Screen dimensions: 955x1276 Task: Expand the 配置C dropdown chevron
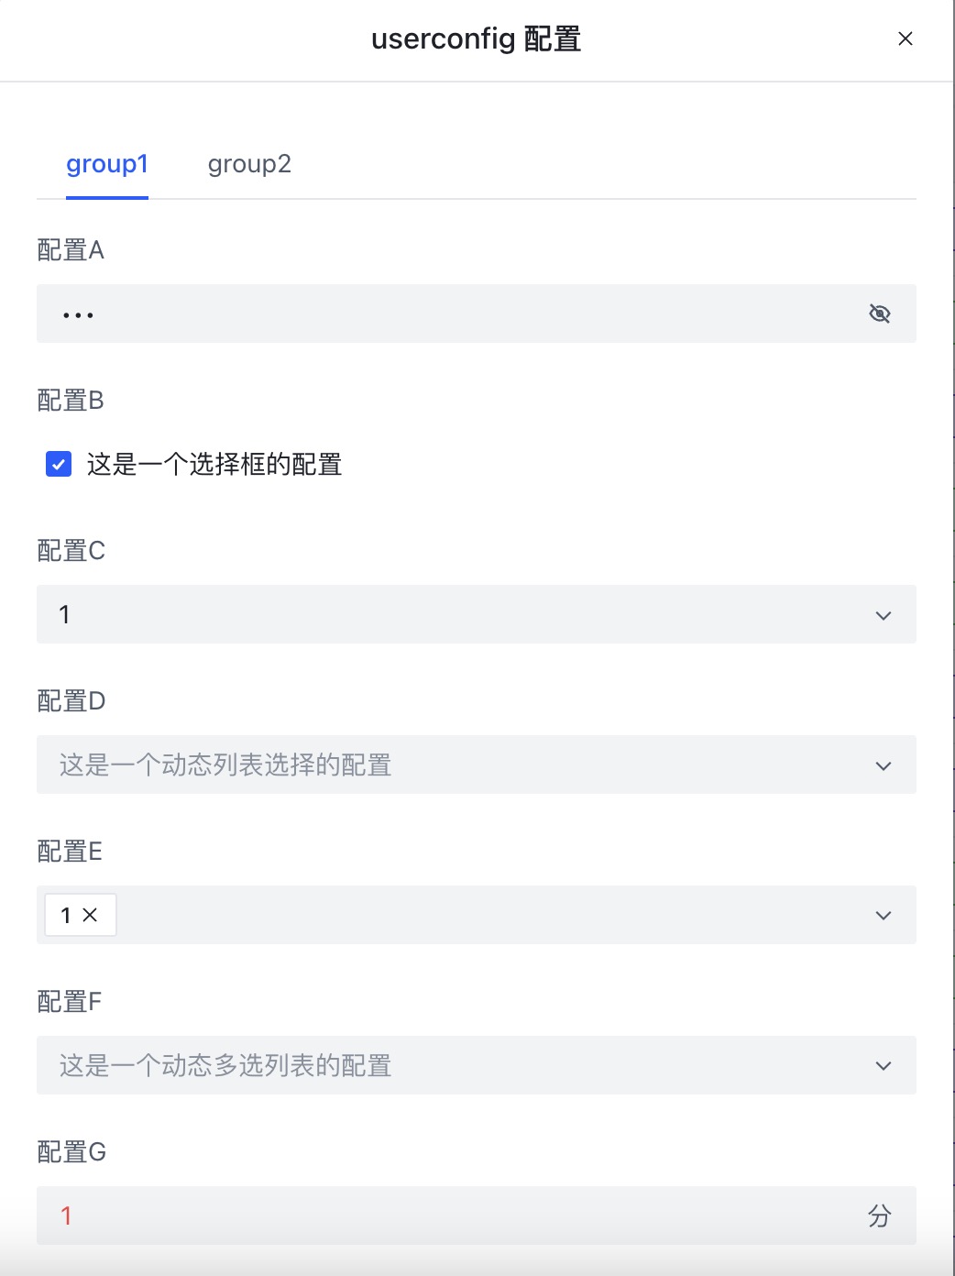click(883, 615)
